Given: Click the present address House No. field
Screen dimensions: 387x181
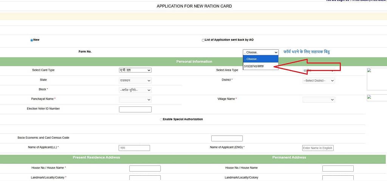Looking at the screenshot, I should (x=145, y=169).
